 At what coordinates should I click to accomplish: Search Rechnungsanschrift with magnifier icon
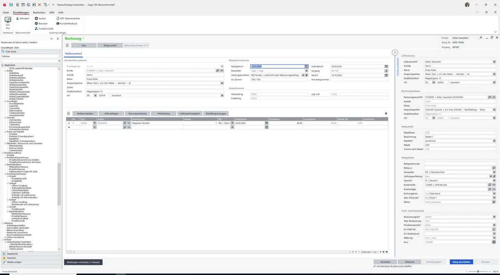[x=490, y=97]
